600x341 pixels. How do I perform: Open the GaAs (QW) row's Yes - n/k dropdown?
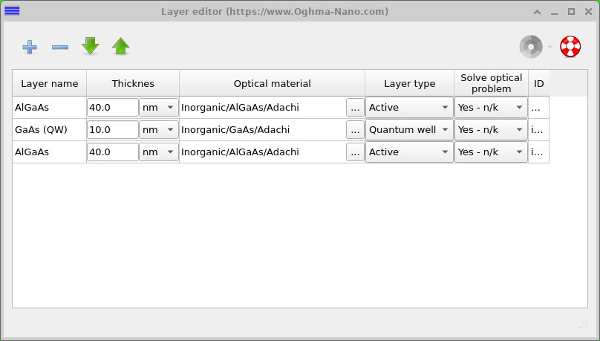click(x=491, y=130)
